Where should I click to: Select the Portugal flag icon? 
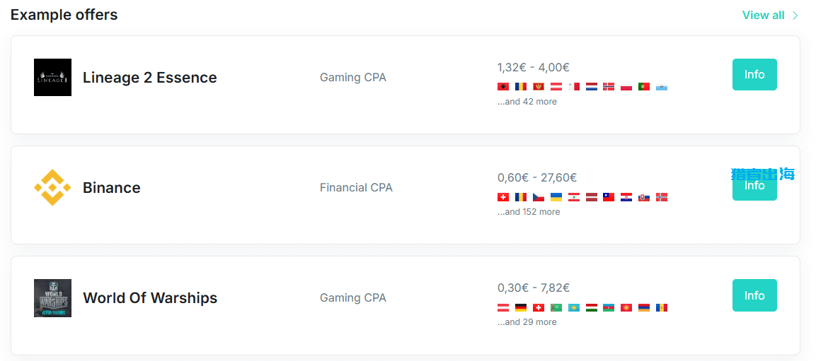tap(644, 87)
